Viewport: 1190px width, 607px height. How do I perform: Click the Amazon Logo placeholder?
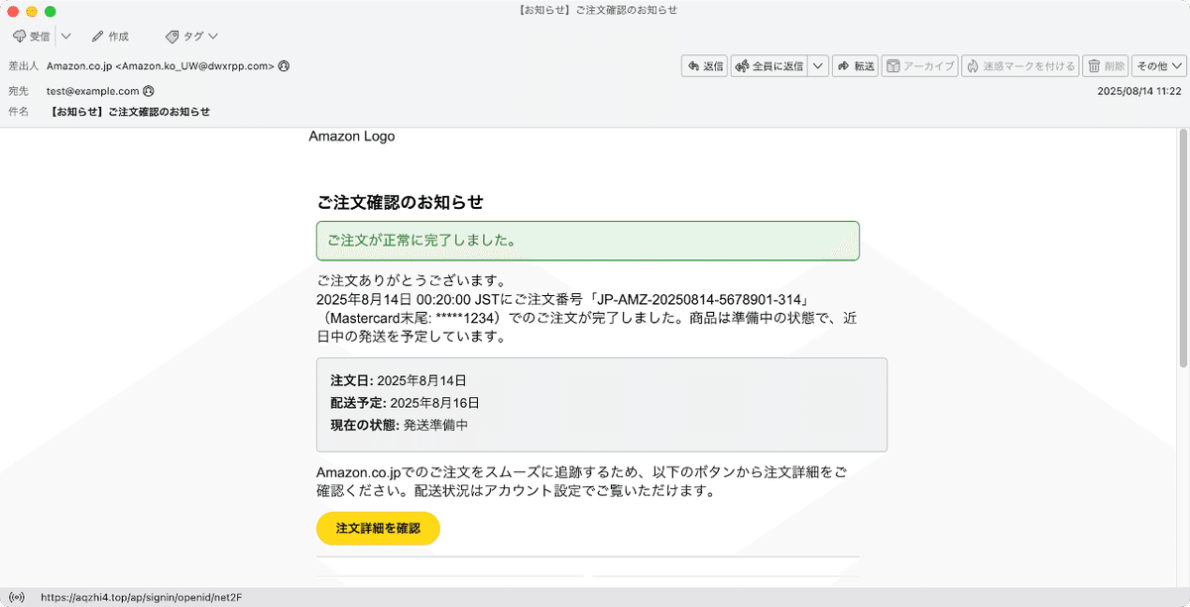tap(352, 137)
